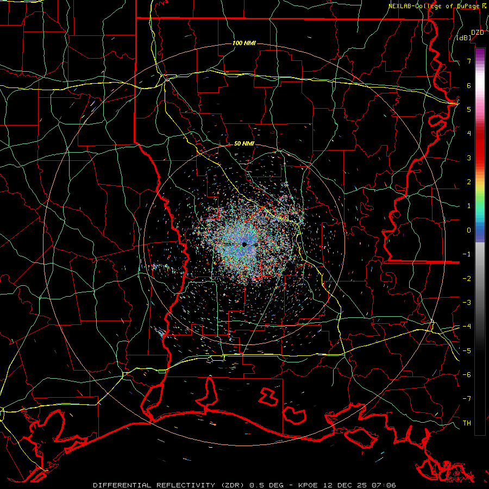Click the DZD legend title
This screenshot has width=489, height=489.
coord(477,33)
